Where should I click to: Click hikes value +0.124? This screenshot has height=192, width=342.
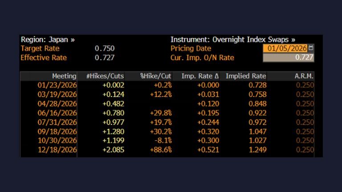(x=114, y=95)
